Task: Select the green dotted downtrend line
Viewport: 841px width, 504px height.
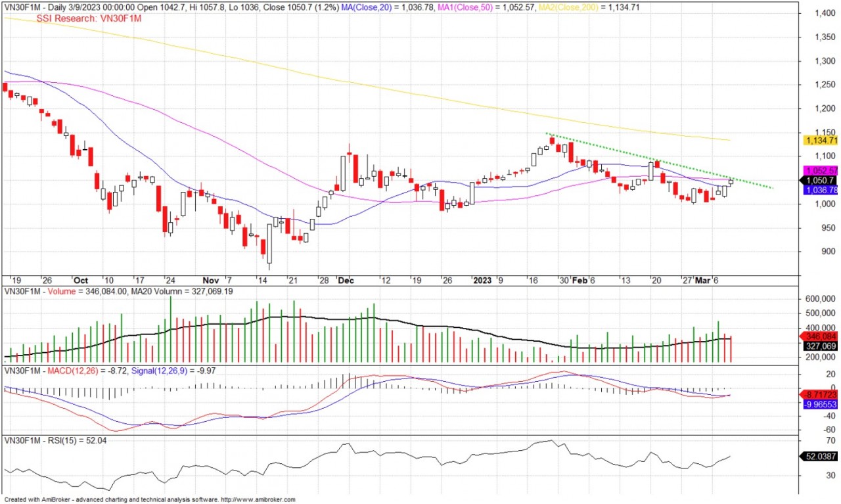Action: 660,161
